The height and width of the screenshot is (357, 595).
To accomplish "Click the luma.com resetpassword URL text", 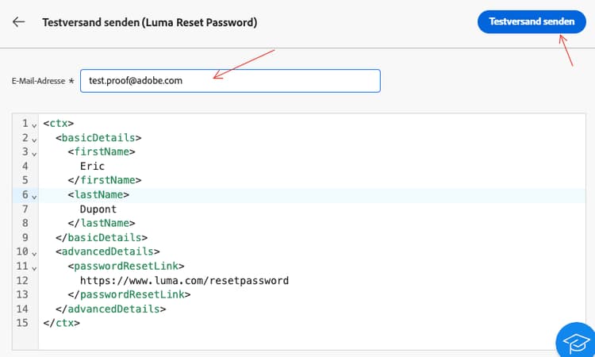I will 184,281.
